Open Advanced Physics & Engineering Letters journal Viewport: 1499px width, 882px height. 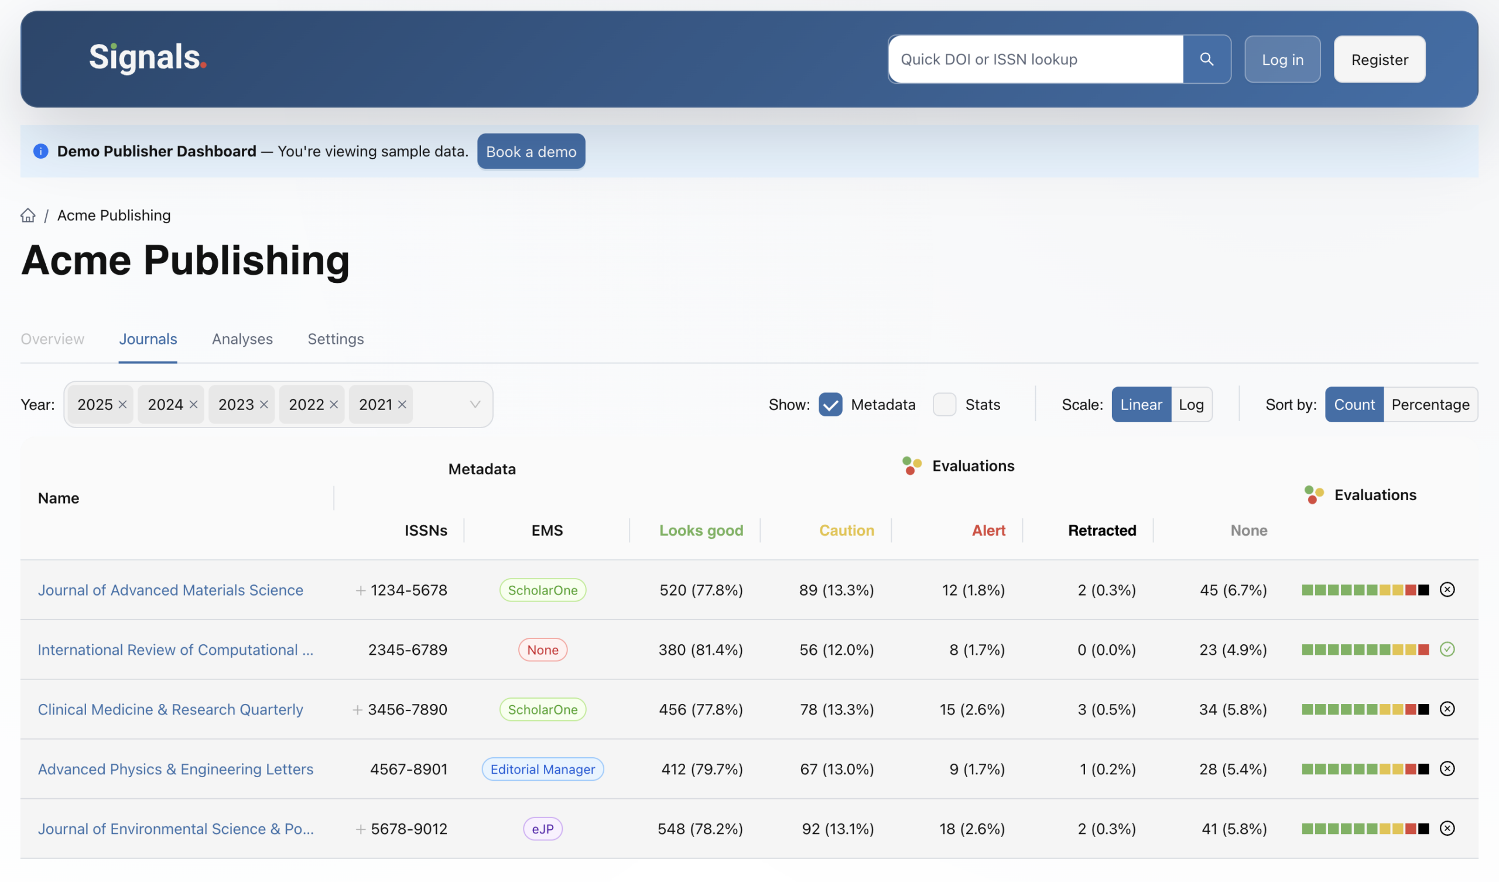coord(176,769)
